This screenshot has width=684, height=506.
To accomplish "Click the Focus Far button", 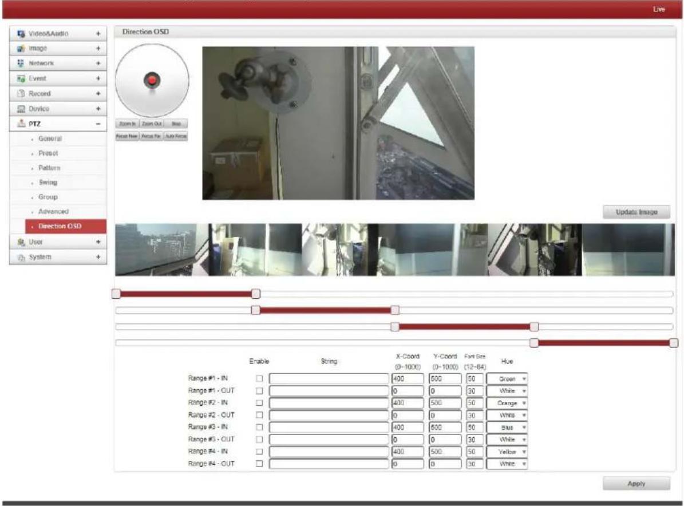I will [152, 136].
